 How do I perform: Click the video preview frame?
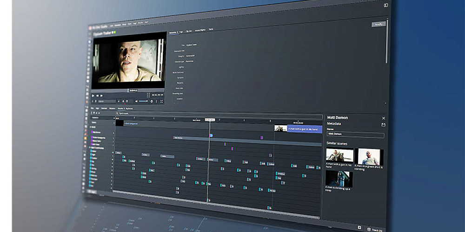click(129, 60)
